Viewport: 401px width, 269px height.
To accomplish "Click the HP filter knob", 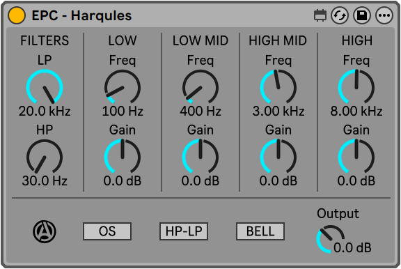I will pos(45,157).
